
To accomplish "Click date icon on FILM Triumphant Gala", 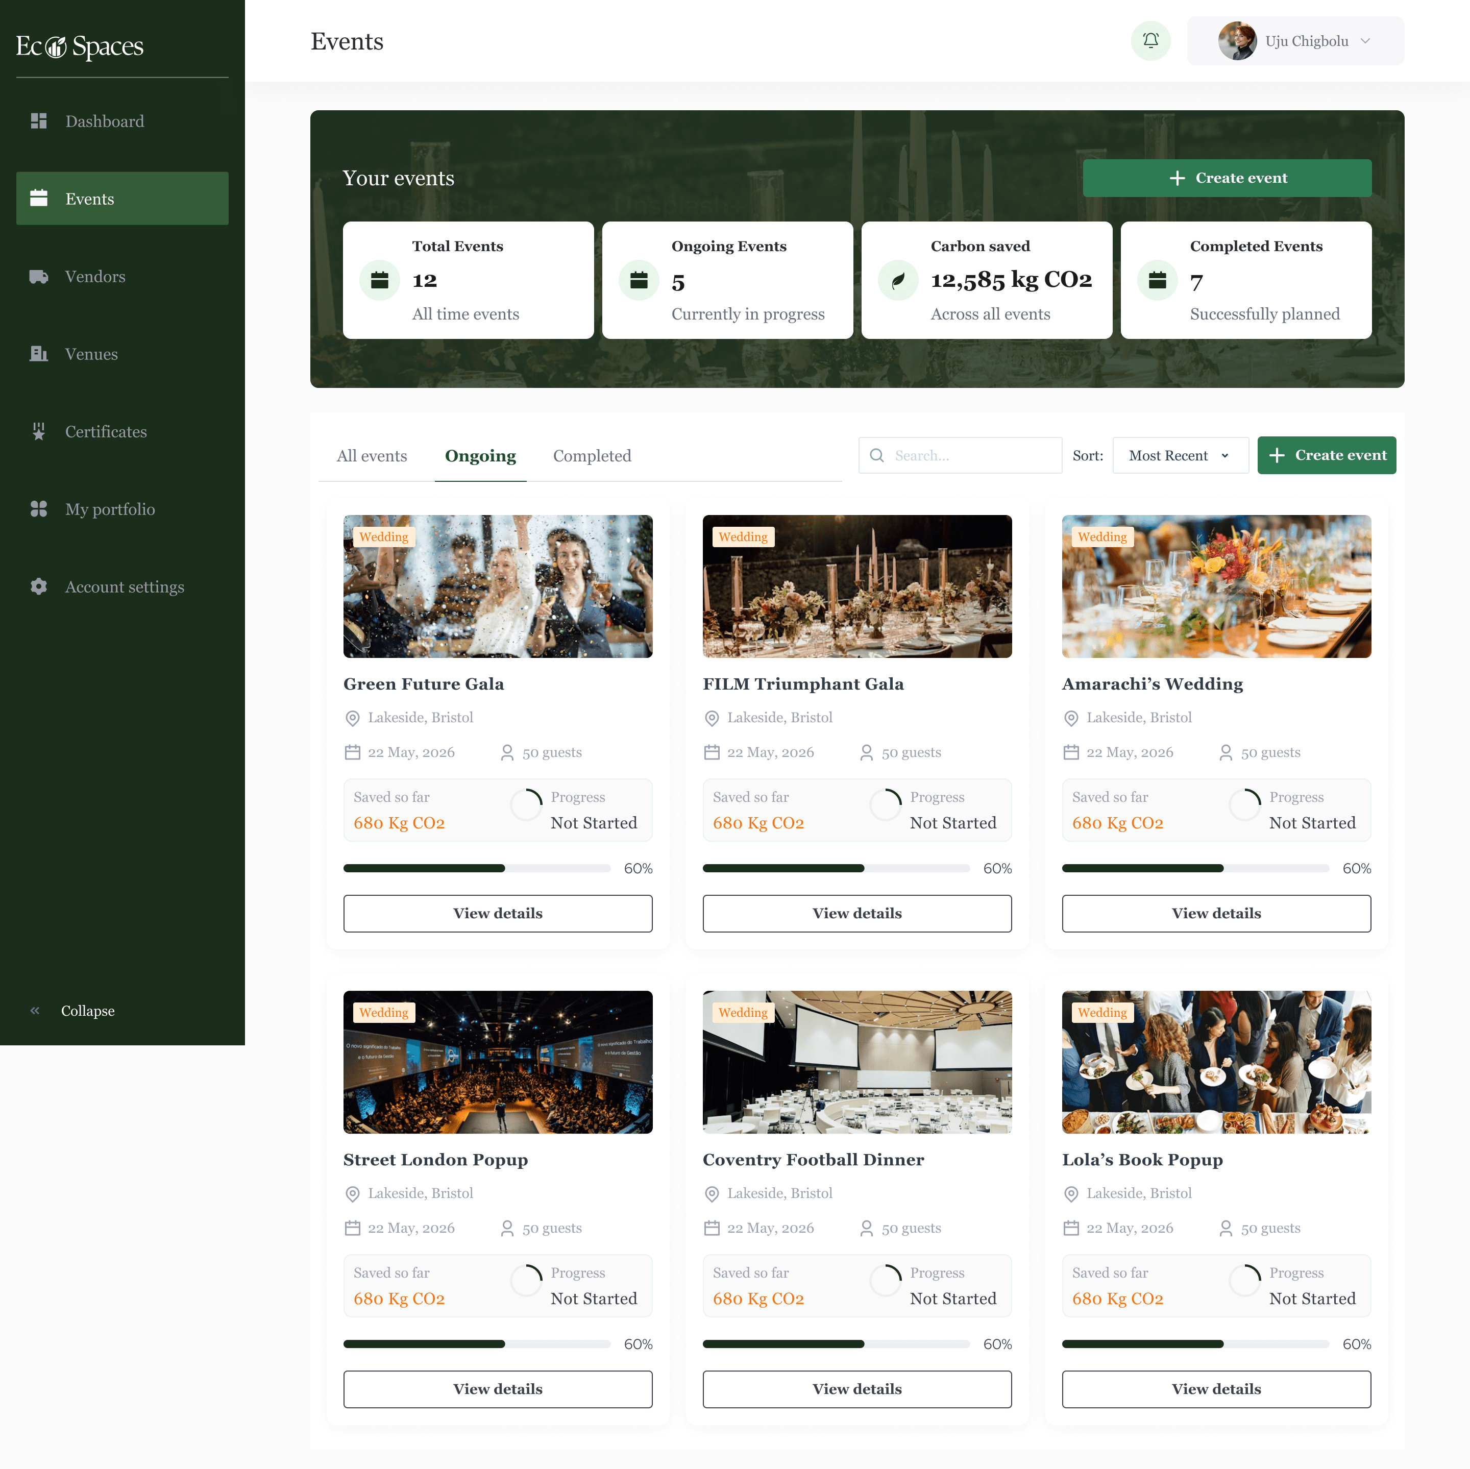I will 712,752.
